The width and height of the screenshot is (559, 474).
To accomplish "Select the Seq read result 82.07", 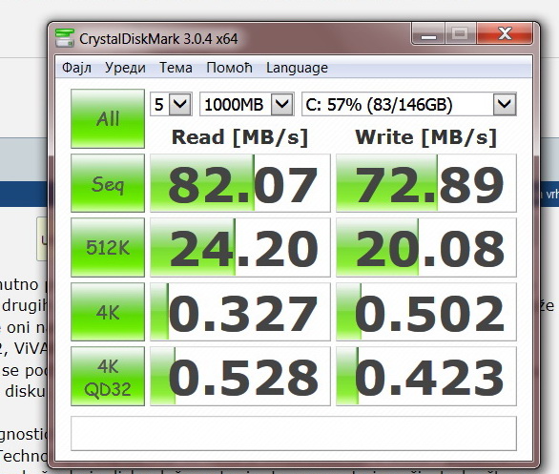I will click(x=240, y=183).
